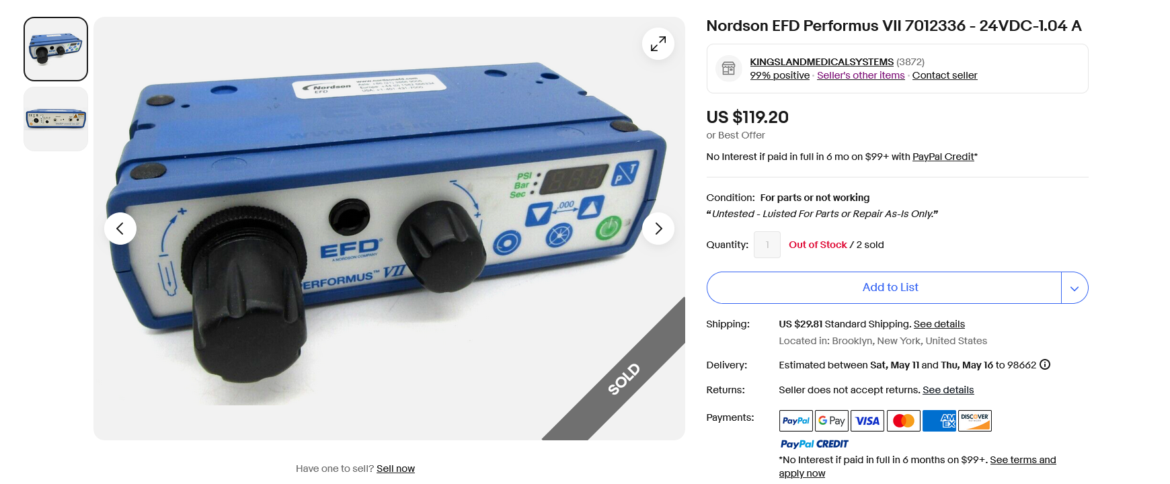1170x484 pixels.
Task: Click the Contact seller link
Action: coord(945,75)
